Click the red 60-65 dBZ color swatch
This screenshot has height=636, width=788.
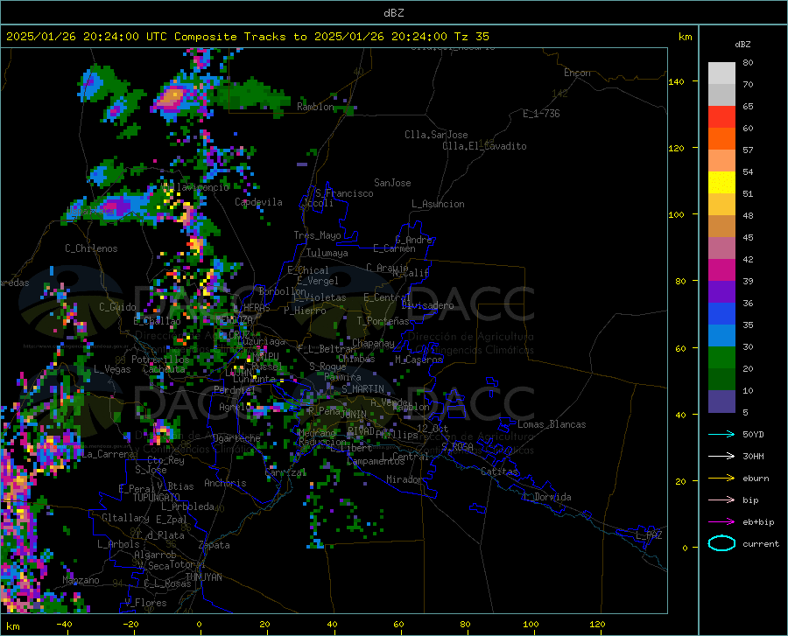pos(721,117)
